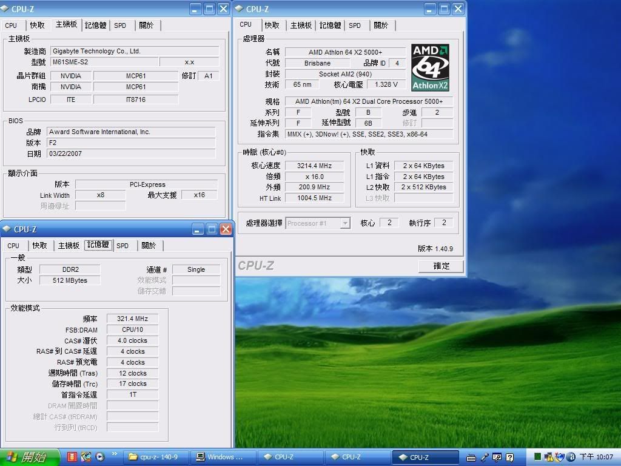The image size is (621, 466).
Task: Click the keyboard icon on the language bar
Action: tap(471, 458)
